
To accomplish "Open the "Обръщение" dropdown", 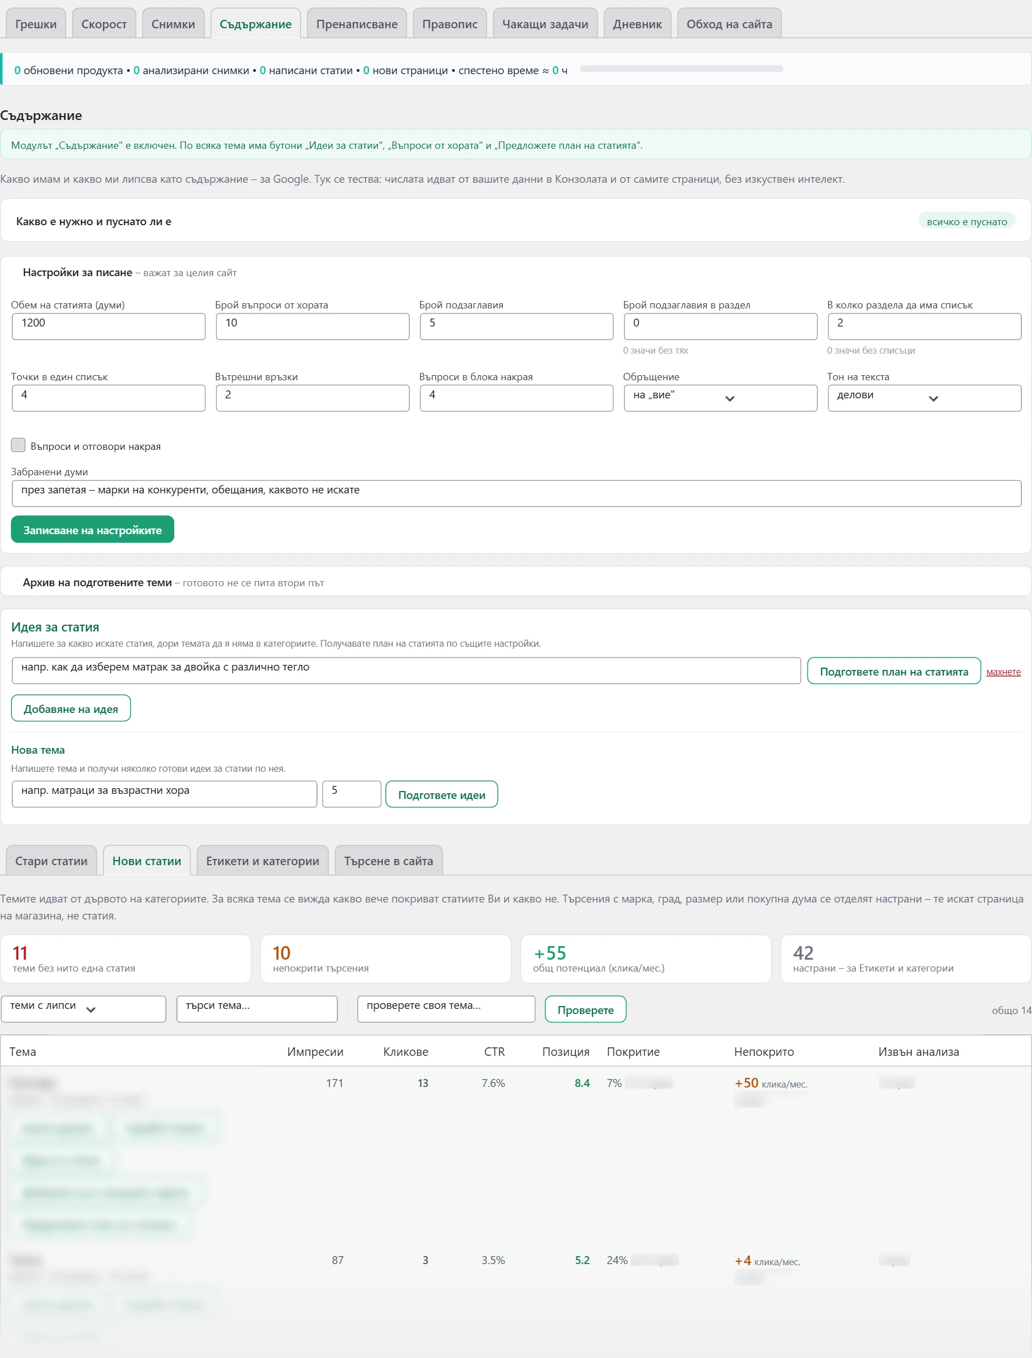I will click(x=720, y=398).
